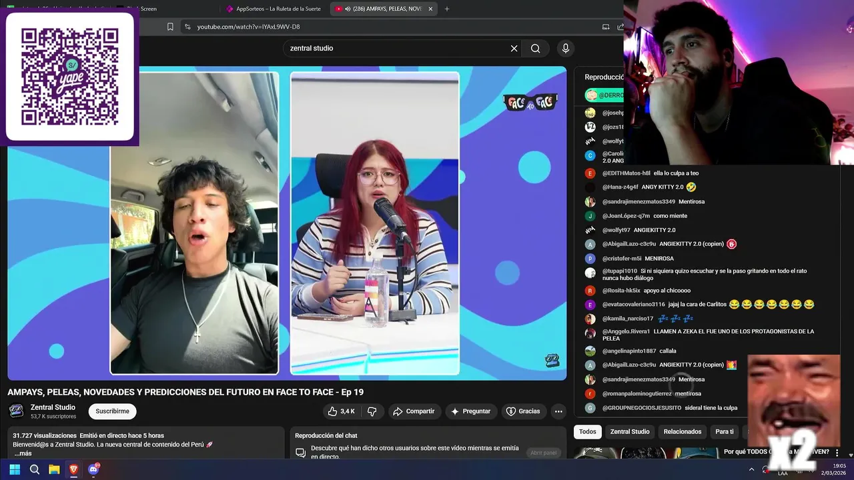Click the video title AMPAYS, PELEAS text
This screenshot has height=480, width=854.
point(185,392)
